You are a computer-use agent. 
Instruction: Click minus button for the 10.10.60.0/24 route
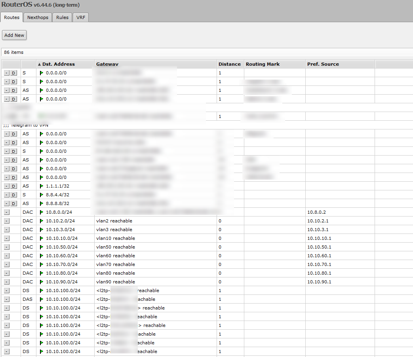click(7, 256)
